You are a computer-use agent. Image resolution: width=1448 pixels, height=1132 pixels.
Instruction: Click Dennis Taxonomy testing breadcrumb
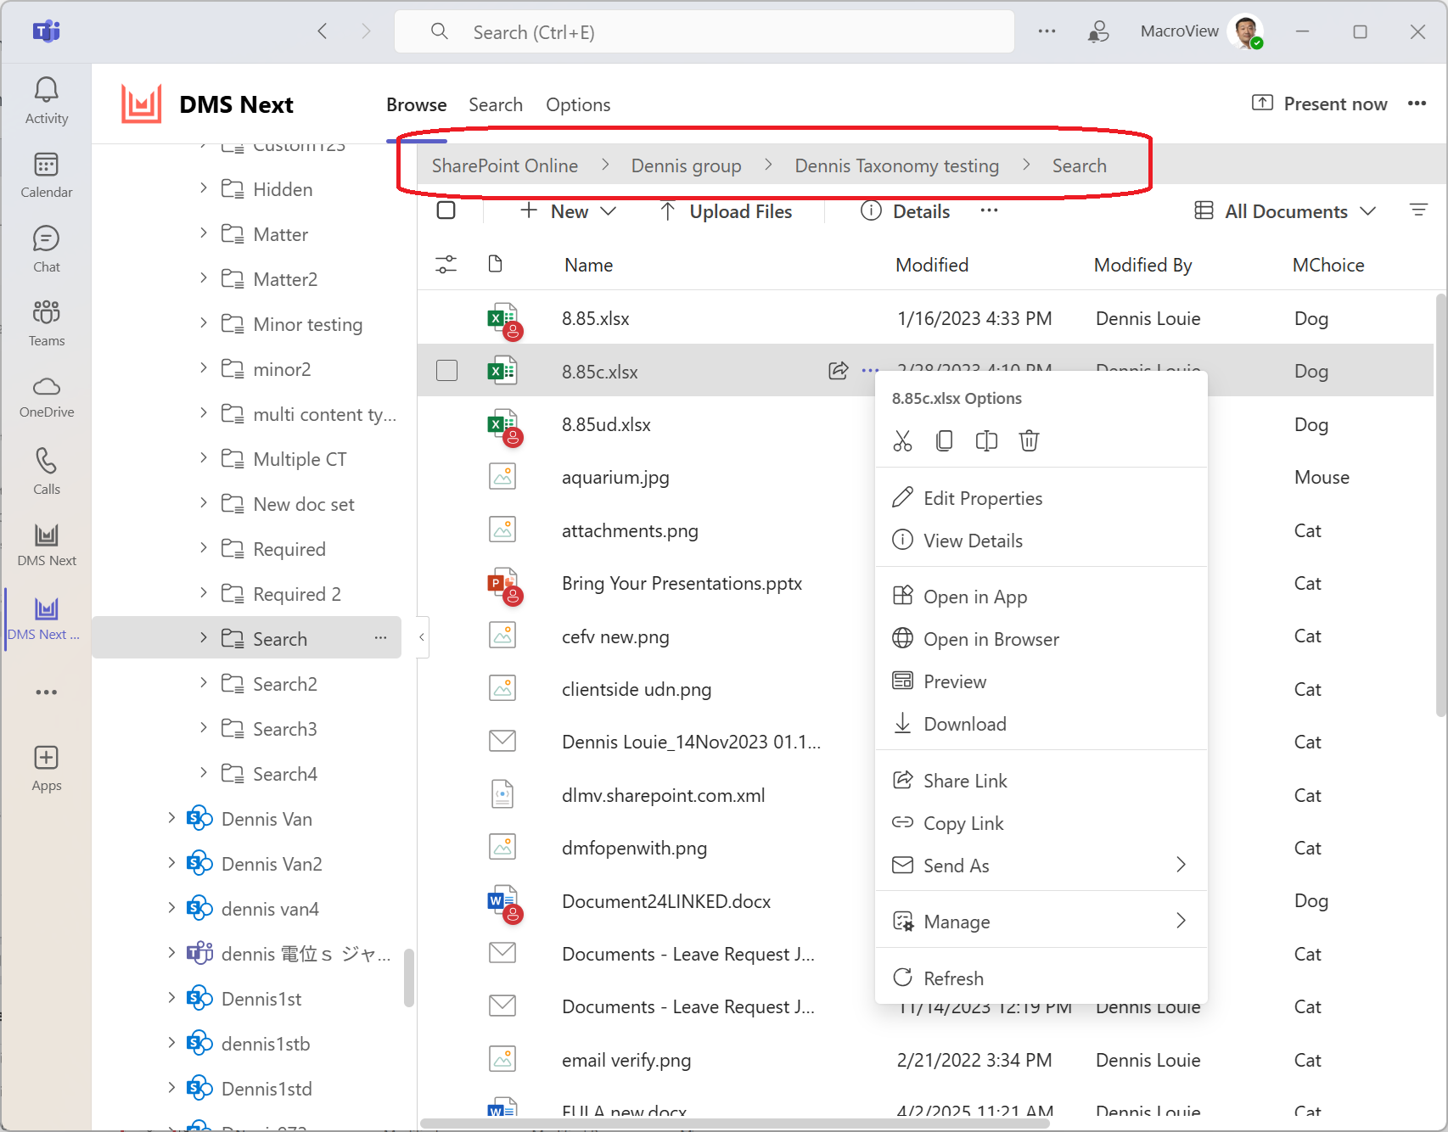[x=896, y=165]
